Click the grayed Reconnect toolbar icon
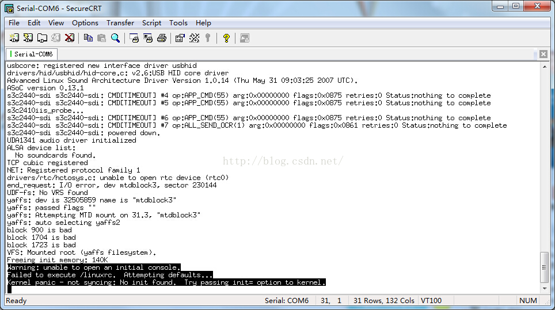 pos(56,38)
